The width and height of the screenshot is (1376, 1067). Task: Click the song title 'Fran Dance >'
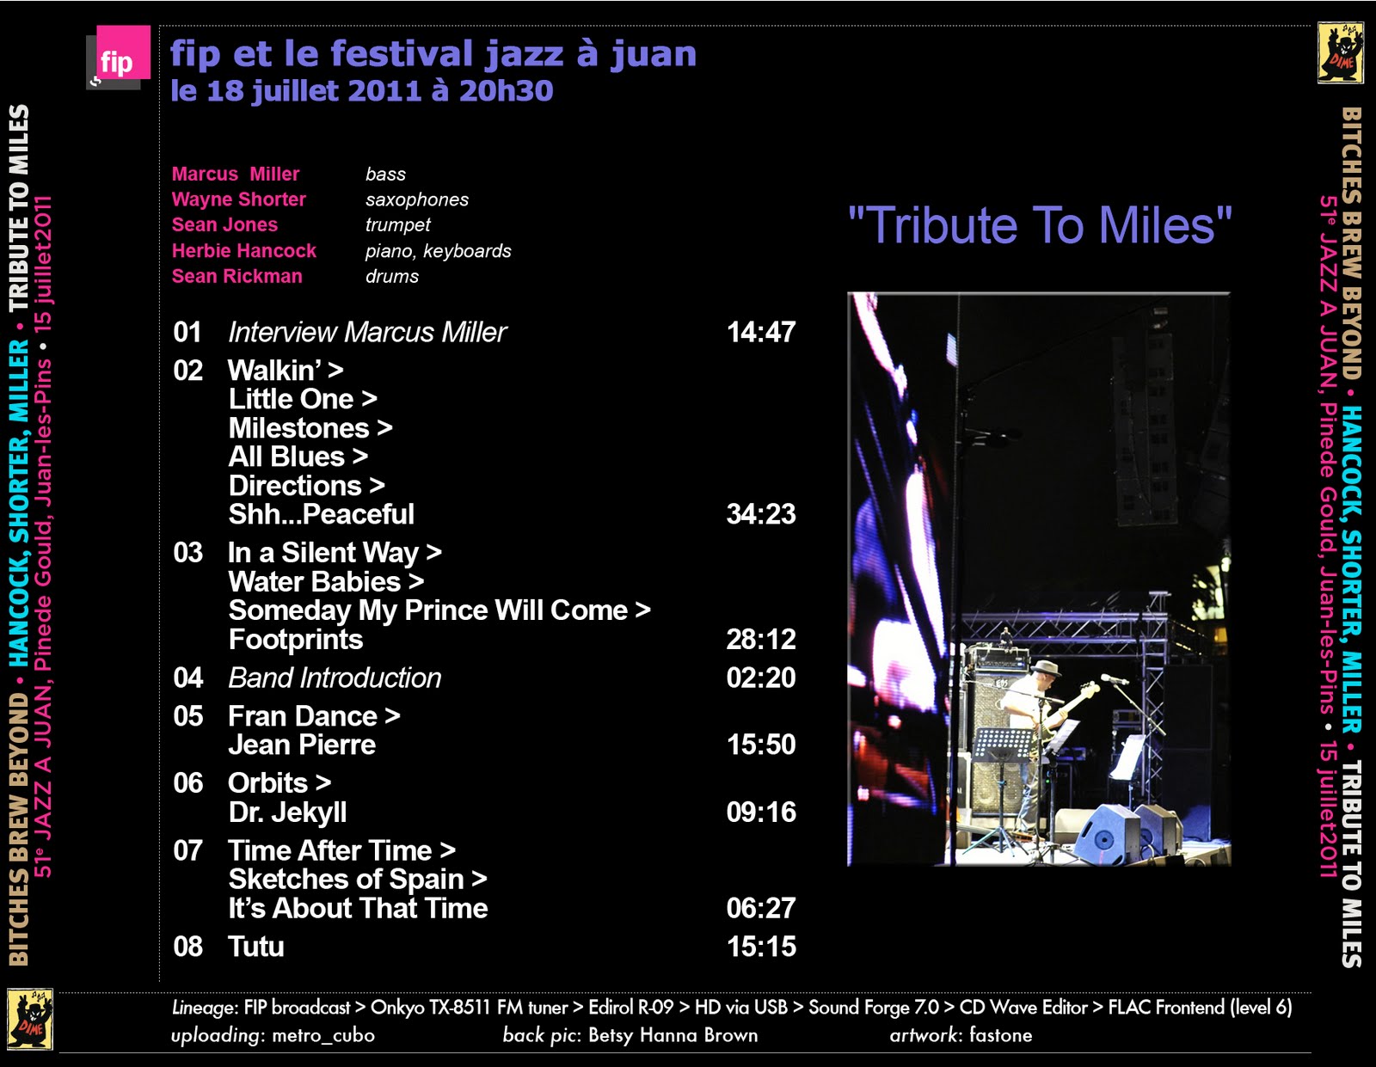click(x=314, y=716)
